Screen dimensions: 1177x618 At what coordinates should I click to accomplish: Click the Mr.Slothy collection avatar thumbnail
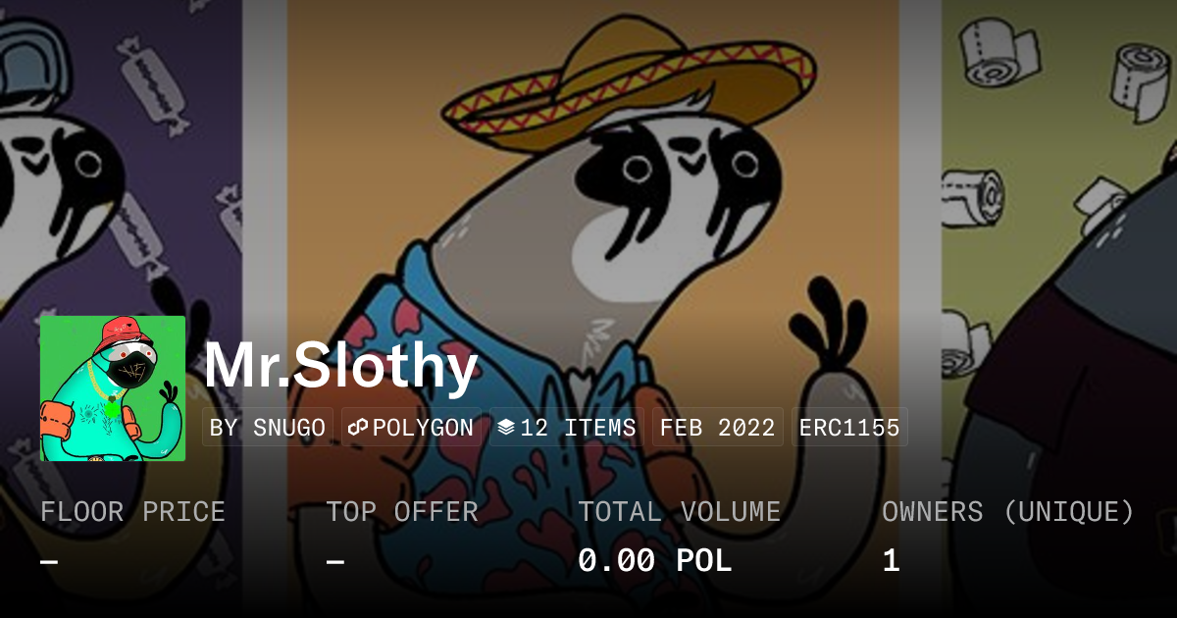coord(113,388)
